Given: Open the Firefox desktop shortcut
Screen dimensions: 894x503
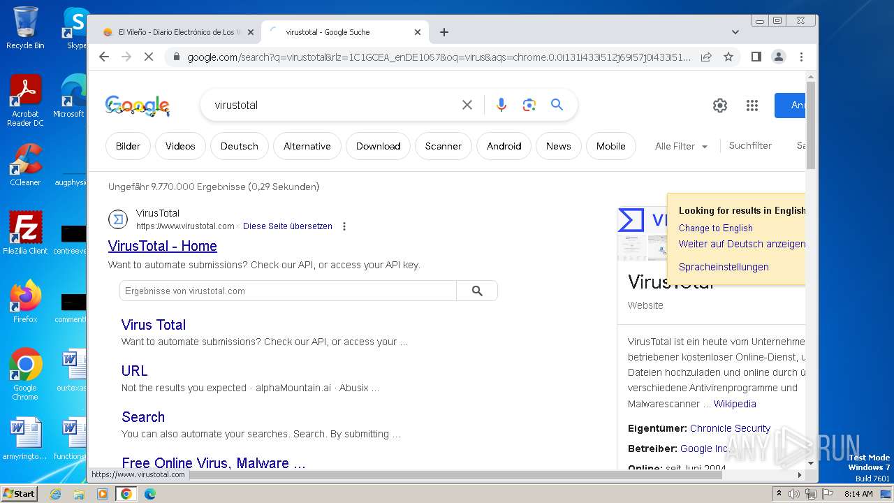Looking at the screenshot, I should pos(25,301).
